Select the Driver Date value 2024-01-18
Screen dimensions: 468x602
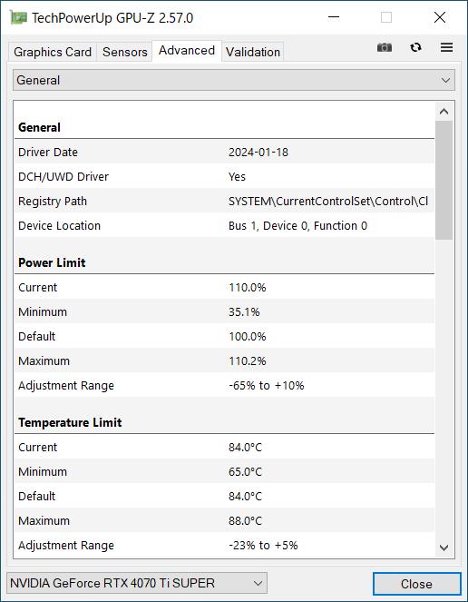click(x=258, y=153)
